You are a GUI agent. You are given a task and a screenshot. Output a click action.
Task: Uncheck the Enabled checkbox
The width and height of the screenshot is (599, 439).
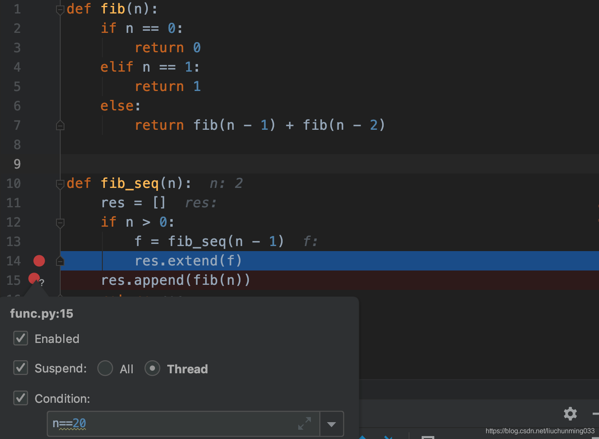tap(21, 338)
